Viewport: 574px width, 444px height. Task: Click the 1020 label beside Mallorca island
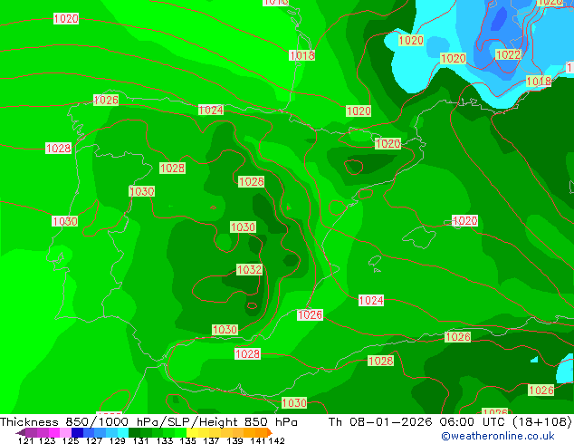tap(465, 220)
